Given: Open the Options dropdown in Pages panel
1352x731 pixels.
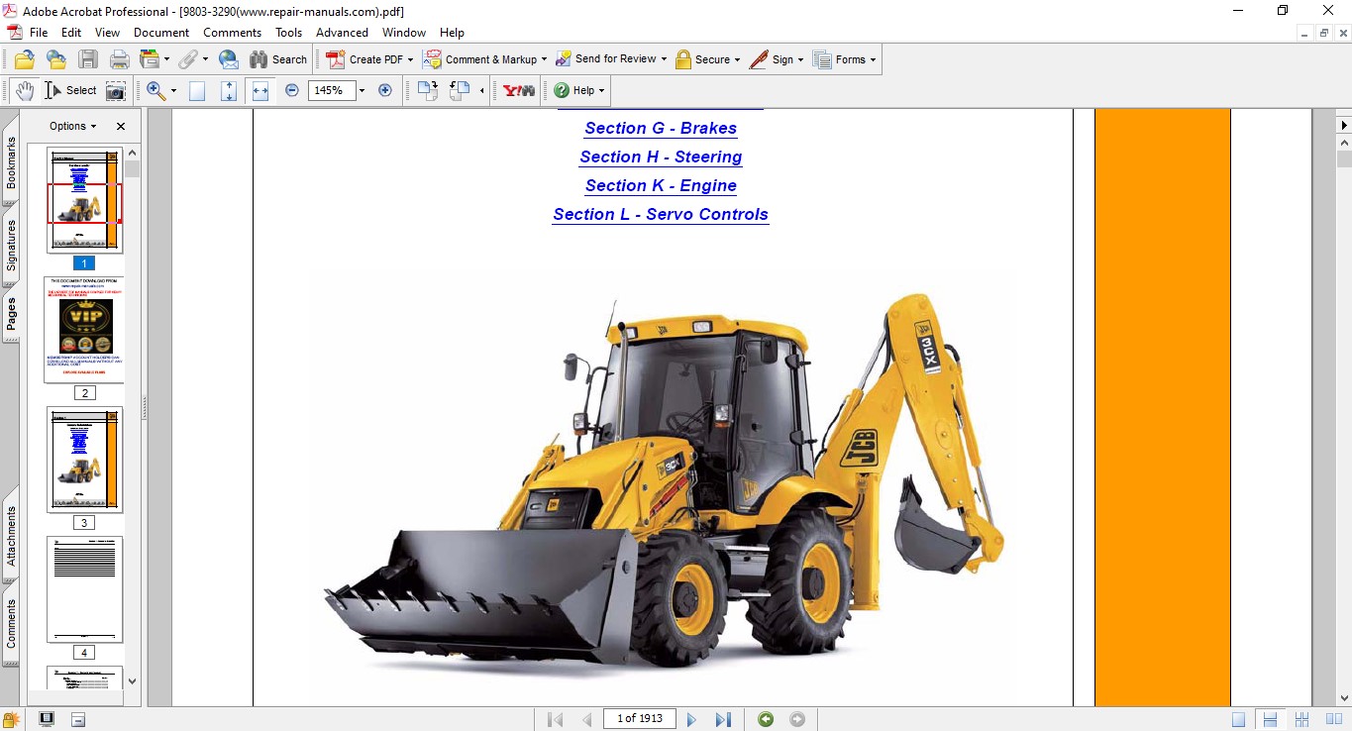Looking at the screenshot, I should coord(73,126).
